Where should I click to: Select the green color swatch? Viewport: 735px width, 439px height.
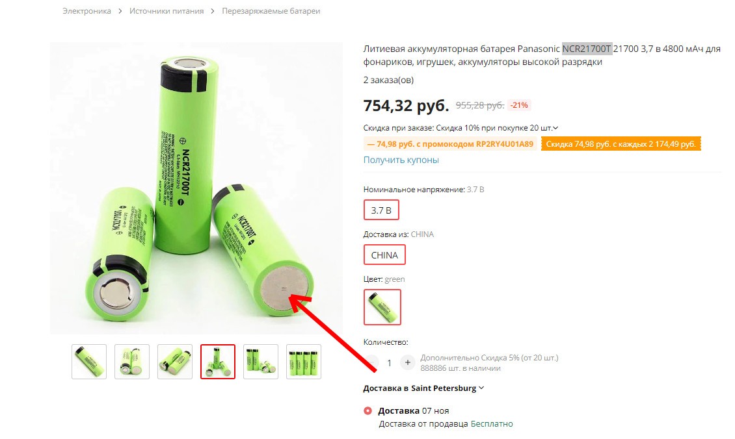(x=382, y=307)
